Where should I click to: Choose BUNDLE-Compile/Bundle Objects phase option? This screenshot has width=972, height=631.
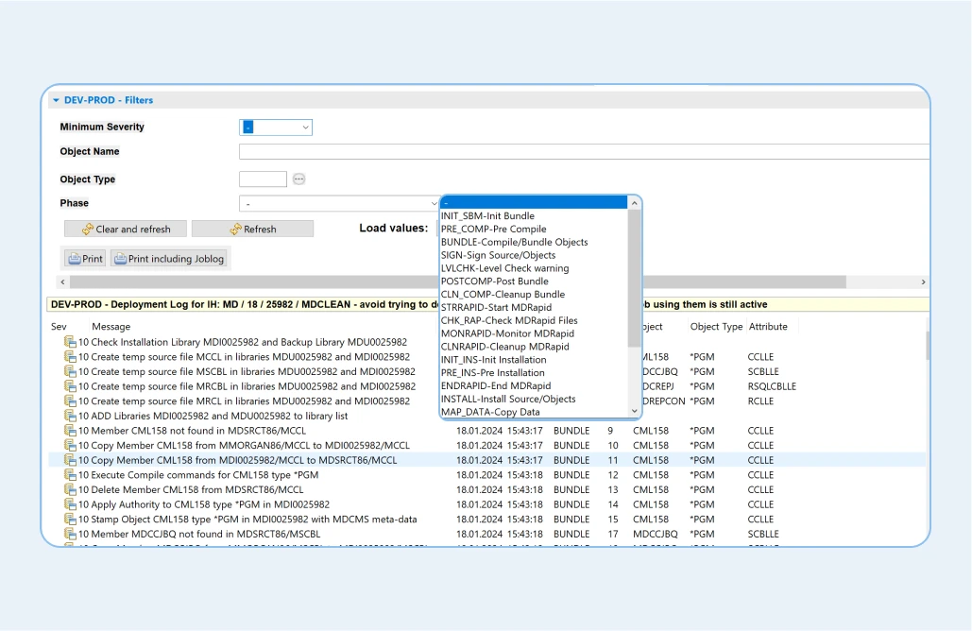[514, 242]
